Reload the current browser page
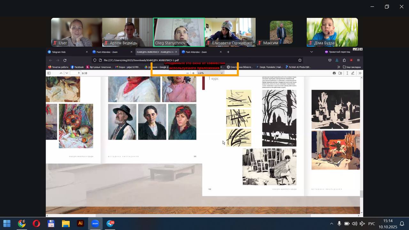This screenshot has height=230, width=409. tap(65, 60)
